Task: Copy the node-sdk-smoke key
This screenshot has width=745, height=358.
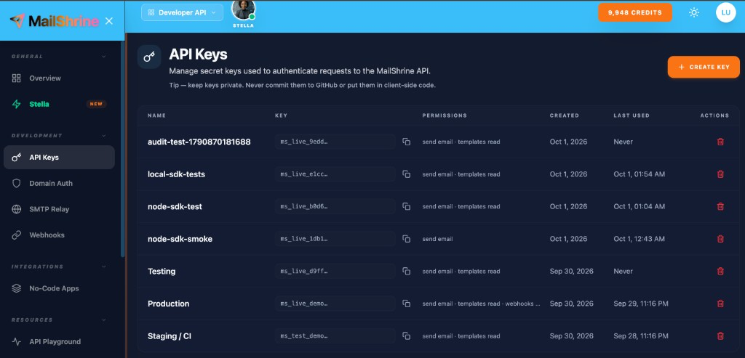Action: click(x=406, y=239)
